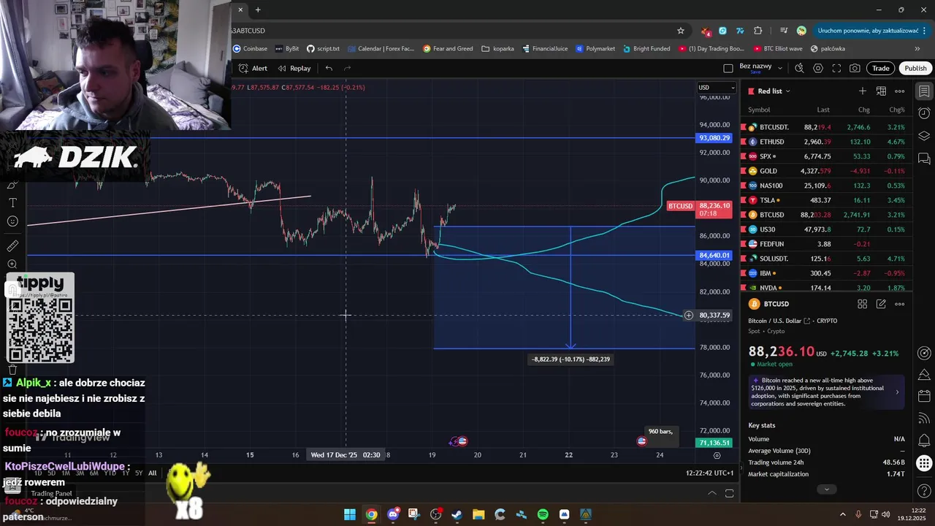The height and width of the screenshot is (526, 935).
Task: Expand the Bez nazwy layout dropdown
Action: click(780, 68)
